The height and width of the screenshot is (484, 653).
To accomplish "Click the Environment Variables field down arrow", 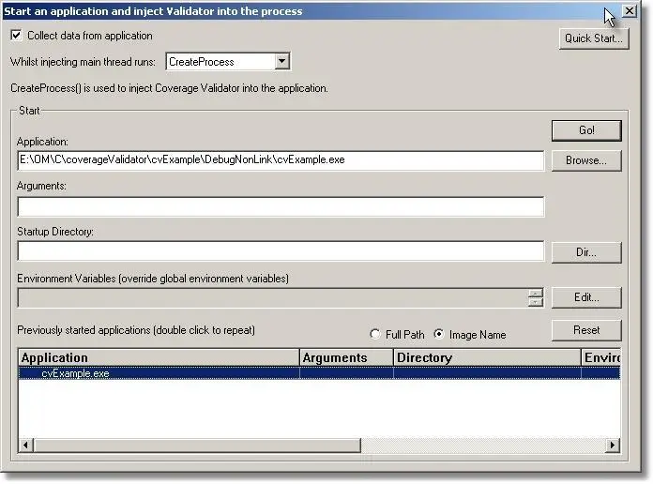I will point(536,302).
